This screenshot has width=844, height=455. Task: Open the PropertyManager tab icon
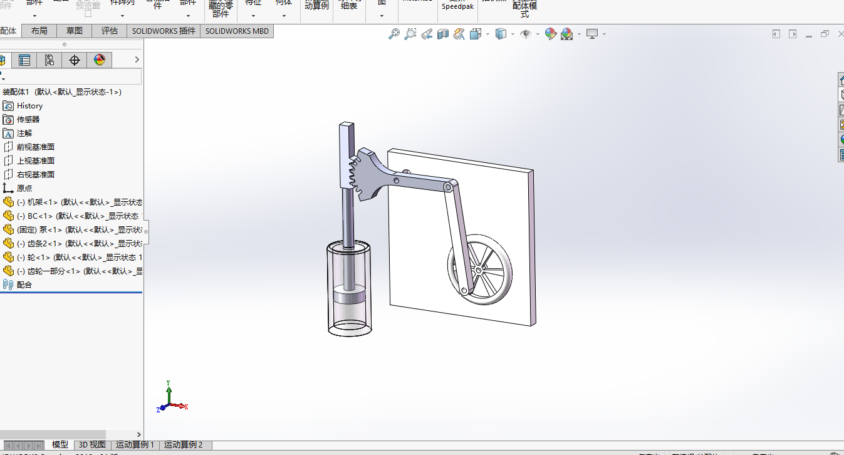pyautogui.click(x=24, y=60)
